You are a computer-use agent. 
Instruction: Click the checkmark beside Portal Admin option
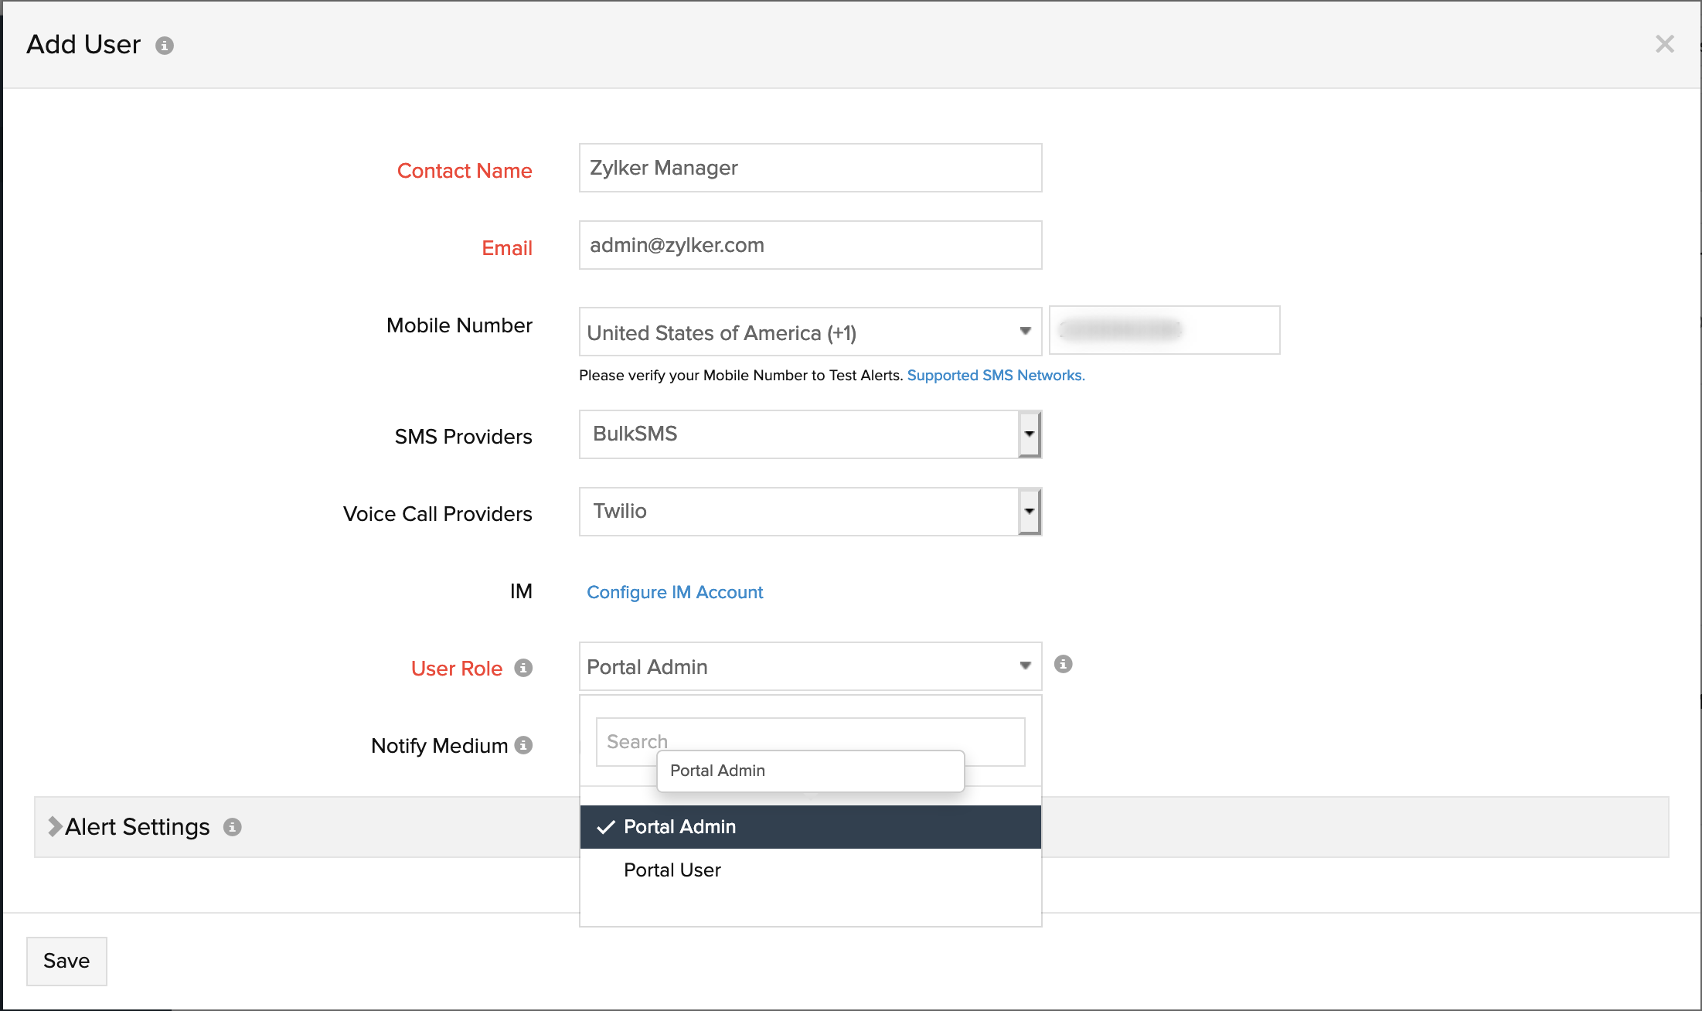pos(607,826)
